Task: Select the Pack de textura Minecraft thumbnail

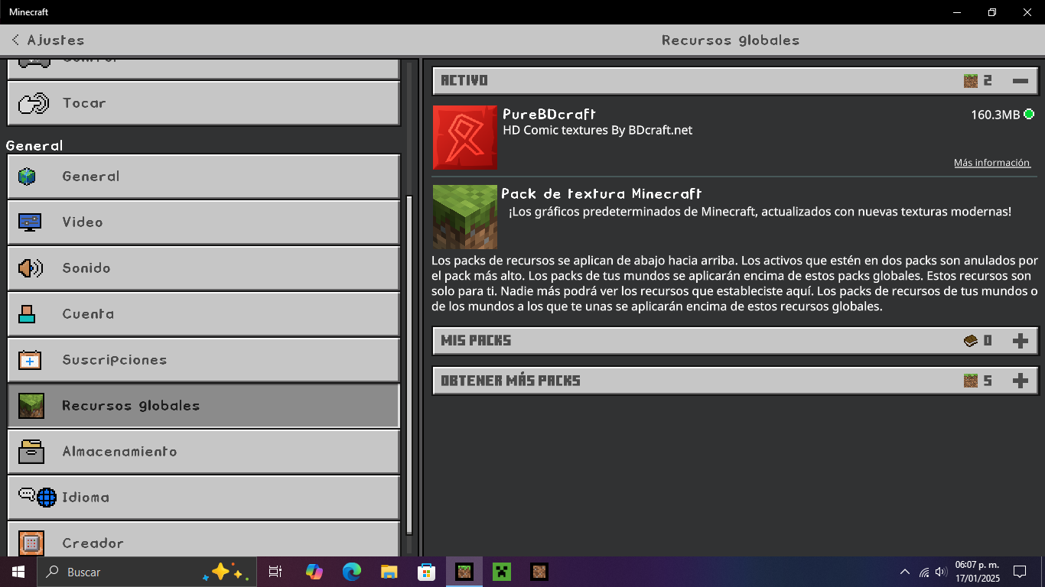Action: click(464, 217)
